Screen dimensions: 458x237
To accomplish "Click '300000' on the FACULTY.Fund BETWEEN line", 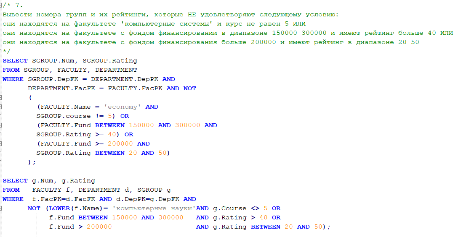I will (x=187, y=125).
